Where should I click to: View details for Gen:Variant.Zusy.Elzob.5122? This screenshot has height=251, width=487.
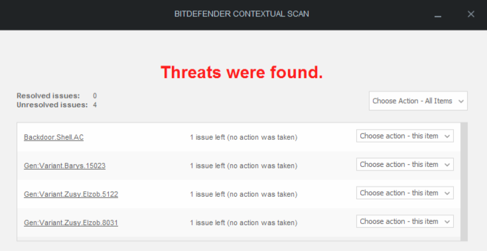[71, 194]
